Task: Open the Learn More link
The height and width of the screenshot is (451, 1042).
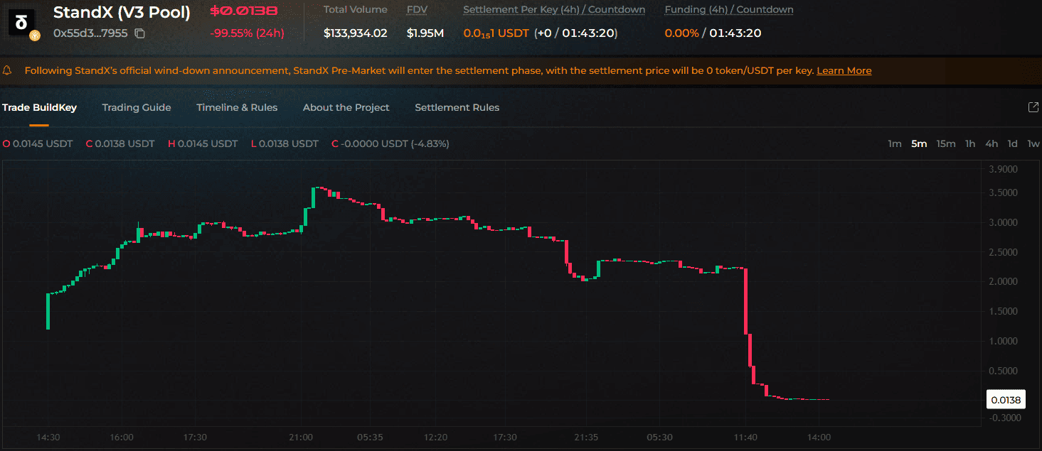Action: [844, 70]
